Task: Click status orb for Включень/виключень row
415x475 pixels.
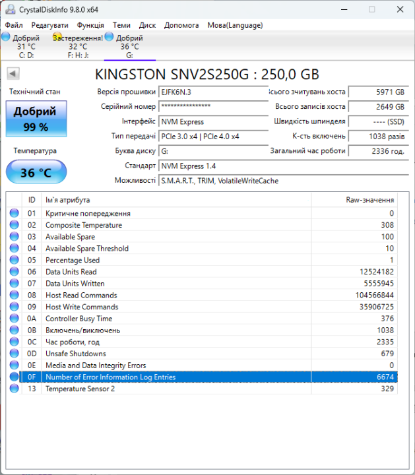Action: [14, 330]
